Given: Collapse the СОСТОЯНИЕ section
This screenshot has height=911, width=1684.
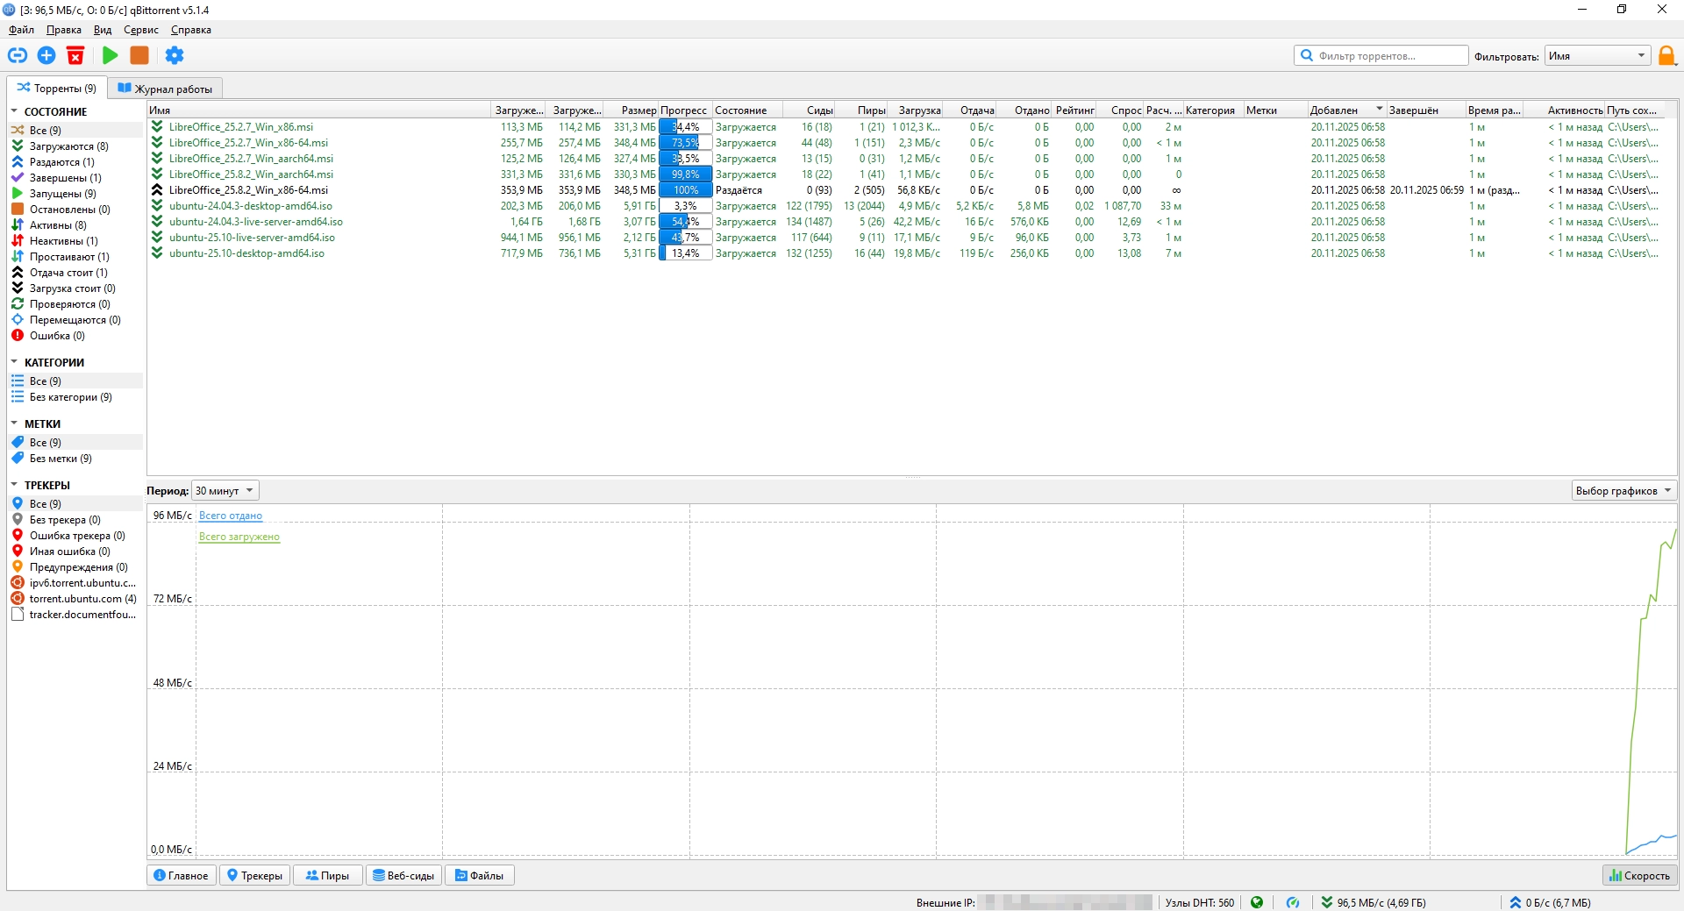Looking at the screenshot, I should pos(14,111).
